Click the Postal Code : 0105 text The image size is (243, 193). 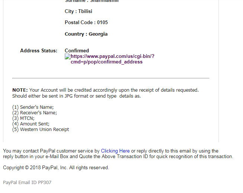coord(86,22)
